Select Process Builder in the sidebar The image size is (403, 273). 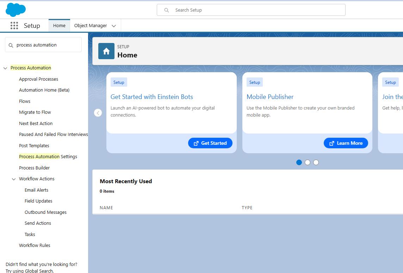(34, 168)
